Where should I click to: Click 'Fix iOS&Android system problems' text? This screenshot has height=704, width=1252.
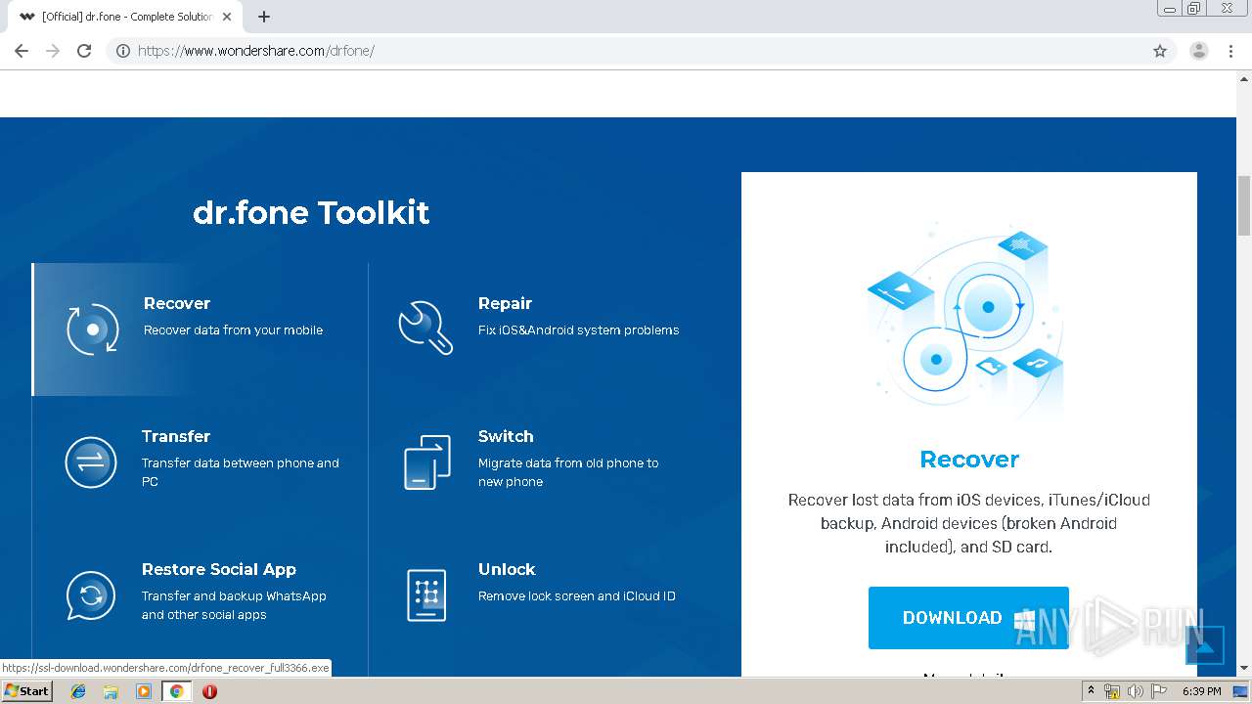pyautogui.click(x=578, y=330)
